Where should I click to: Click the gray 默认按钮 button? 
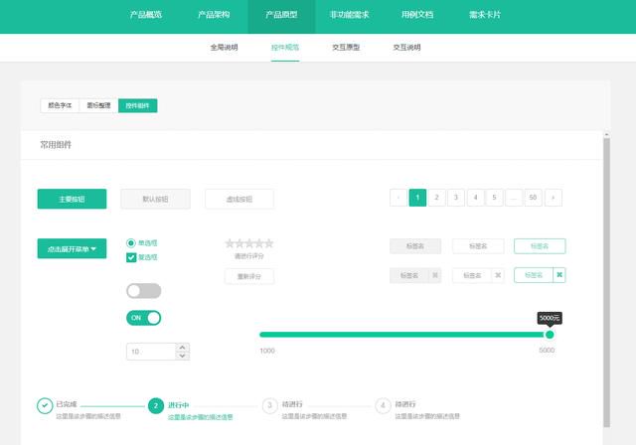[x=155, y=199]
